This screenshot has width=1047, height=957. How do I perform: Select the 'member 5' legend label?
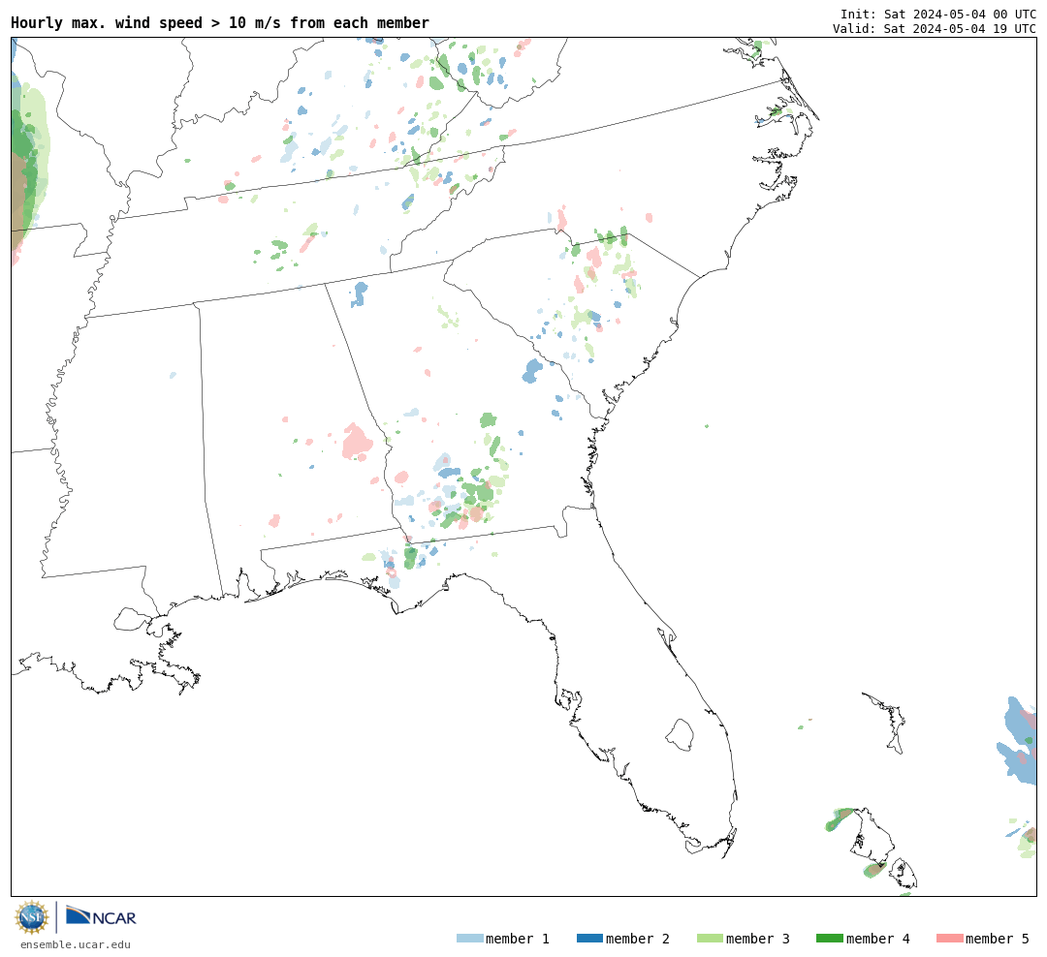[x=998, y=939]
